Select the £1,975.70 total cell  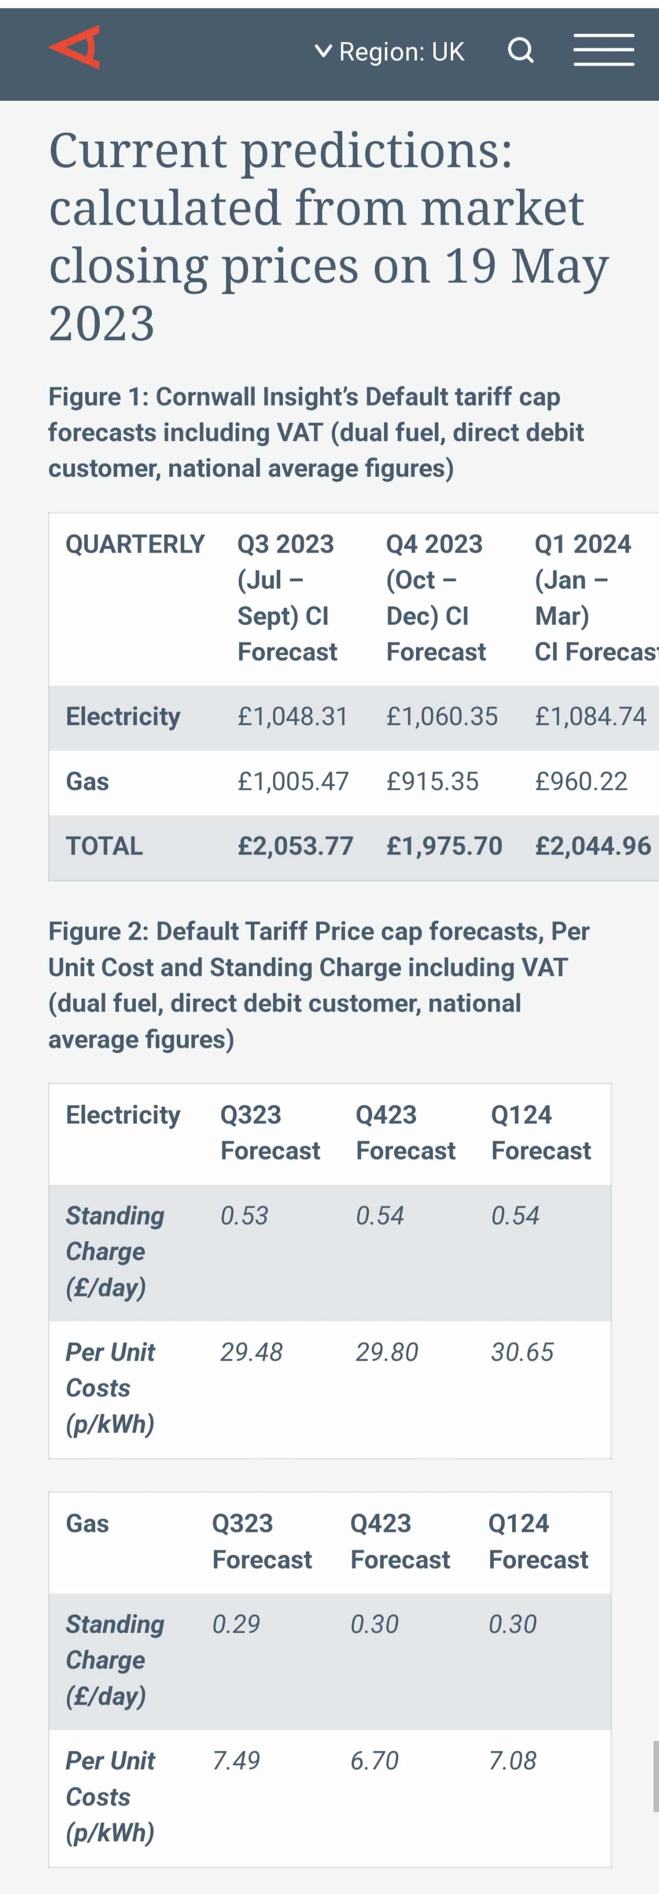click(445, 846)
